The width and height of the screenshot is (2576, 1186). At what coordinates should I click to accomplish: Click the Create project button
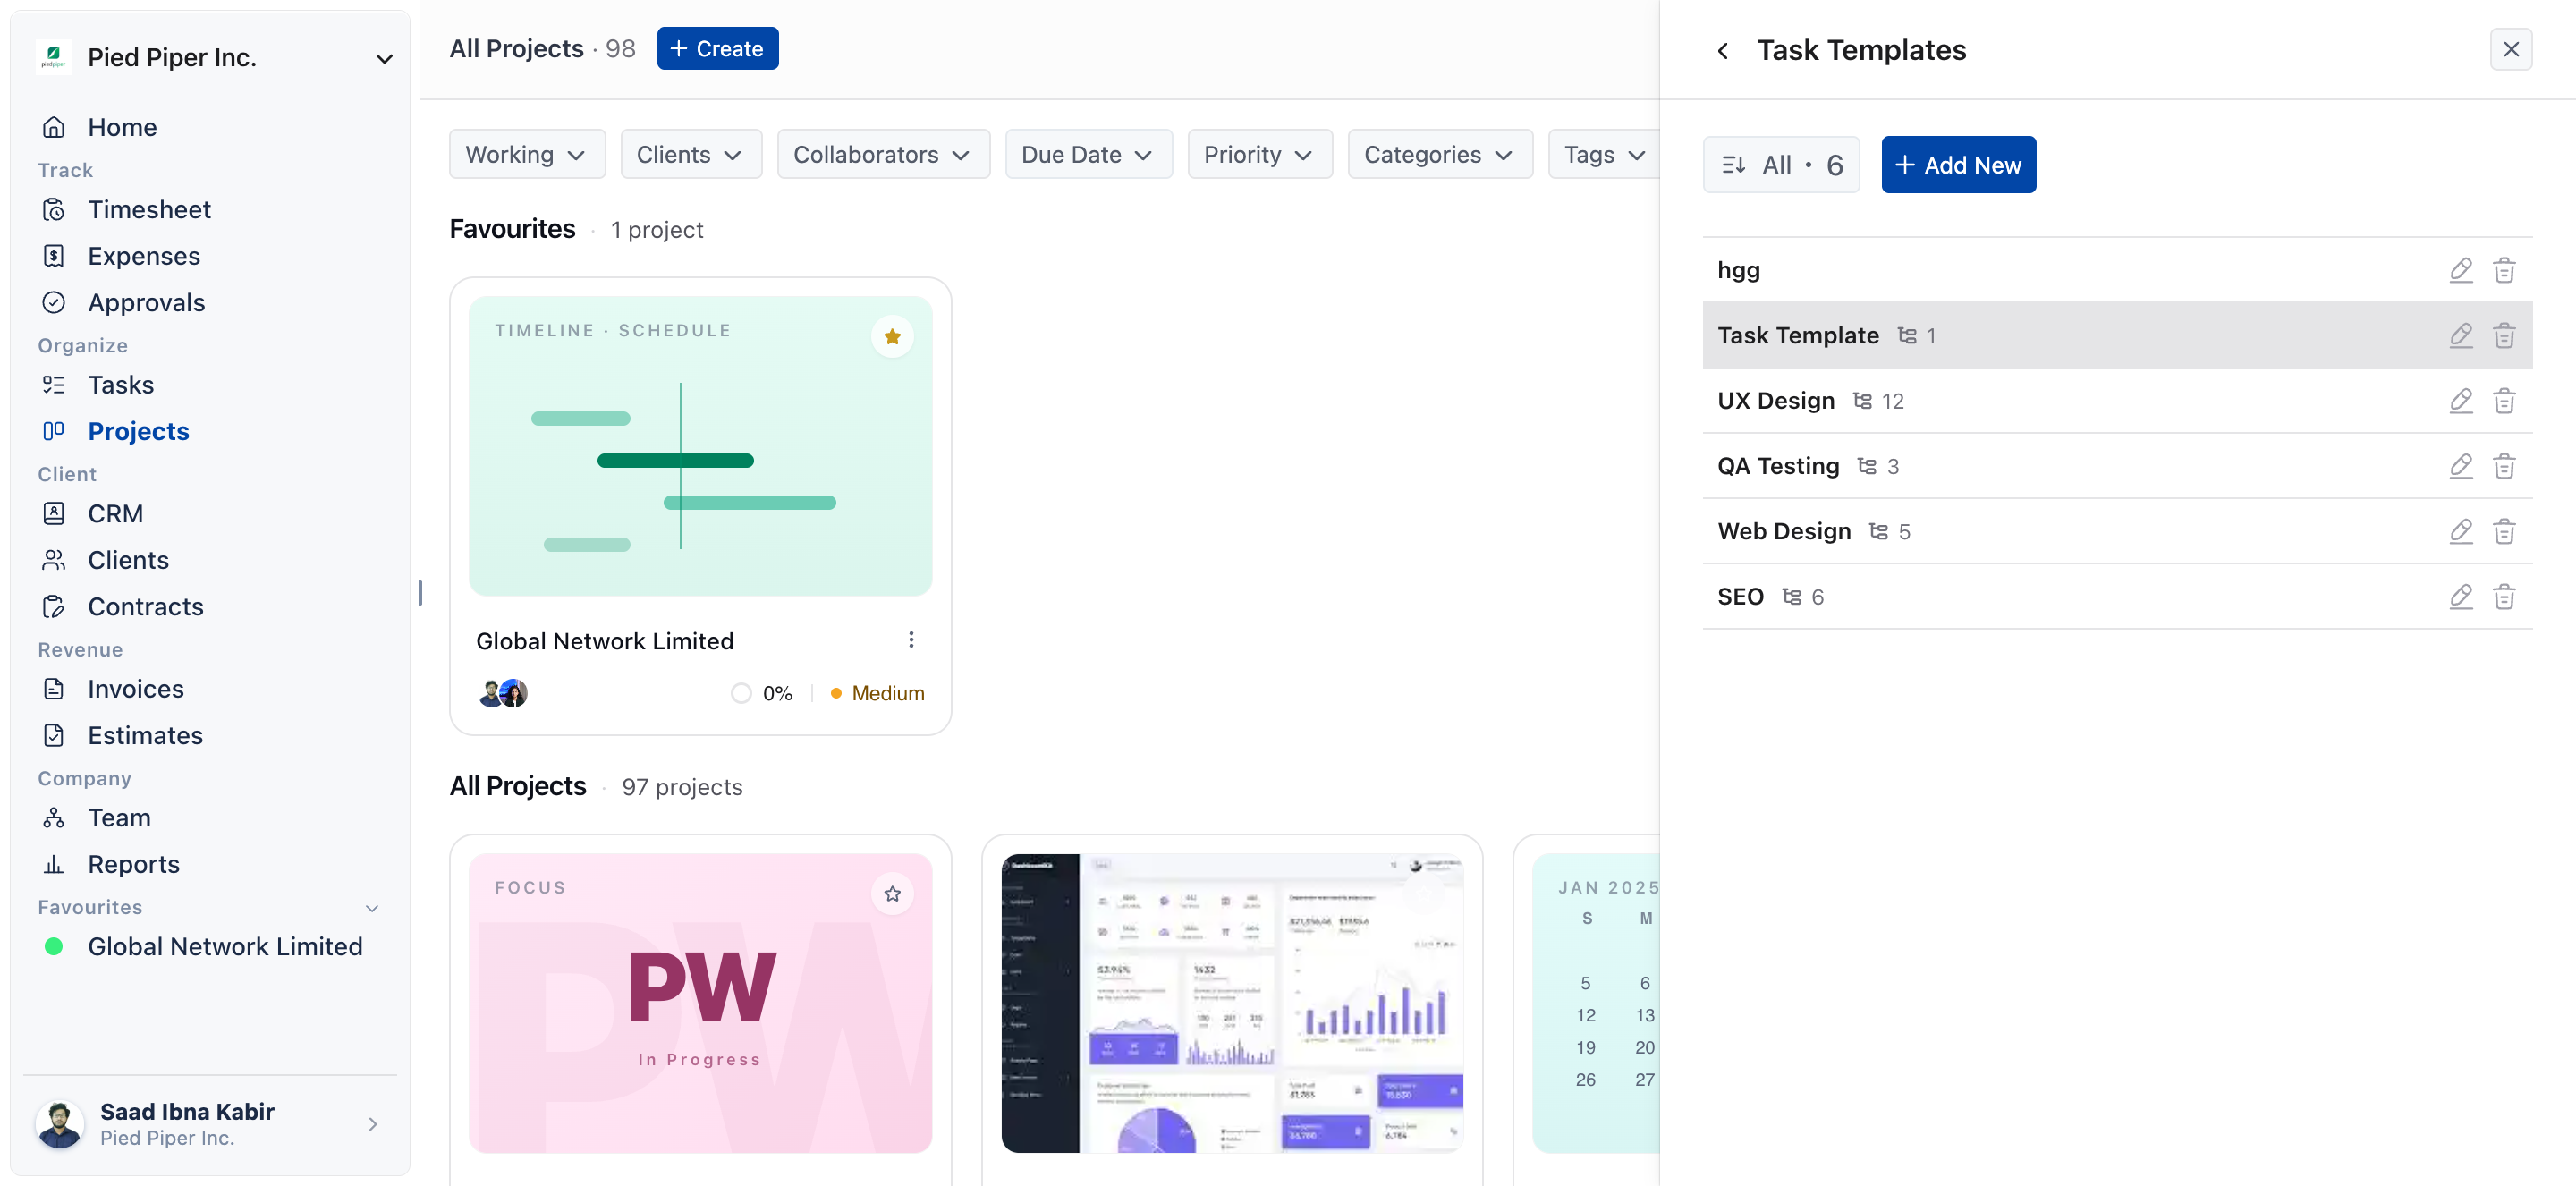[717, 48]
